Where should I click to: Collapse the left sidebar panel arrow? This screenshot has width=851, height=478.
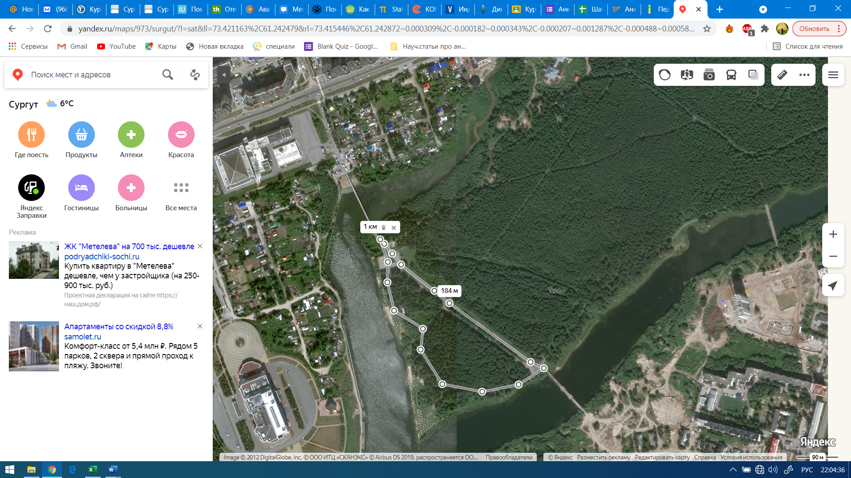224,75
